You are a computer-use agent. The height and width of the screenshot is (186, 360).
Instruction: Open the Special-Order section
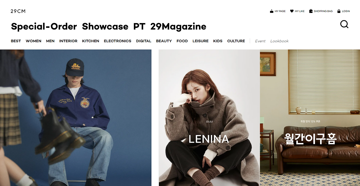[44, 26]
